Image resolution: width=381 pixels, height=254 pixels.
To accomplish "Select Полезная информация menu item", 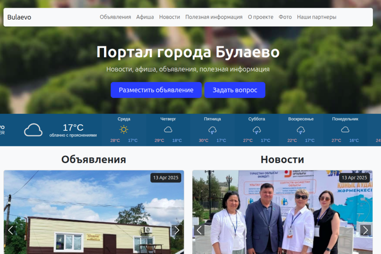I will click(x=214, y=17).
